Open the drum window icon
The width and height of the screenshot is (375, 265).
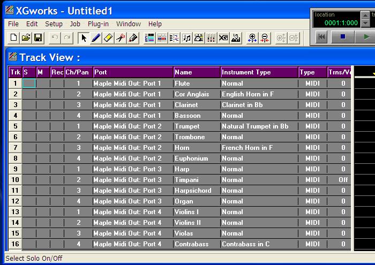coord(199,38)
